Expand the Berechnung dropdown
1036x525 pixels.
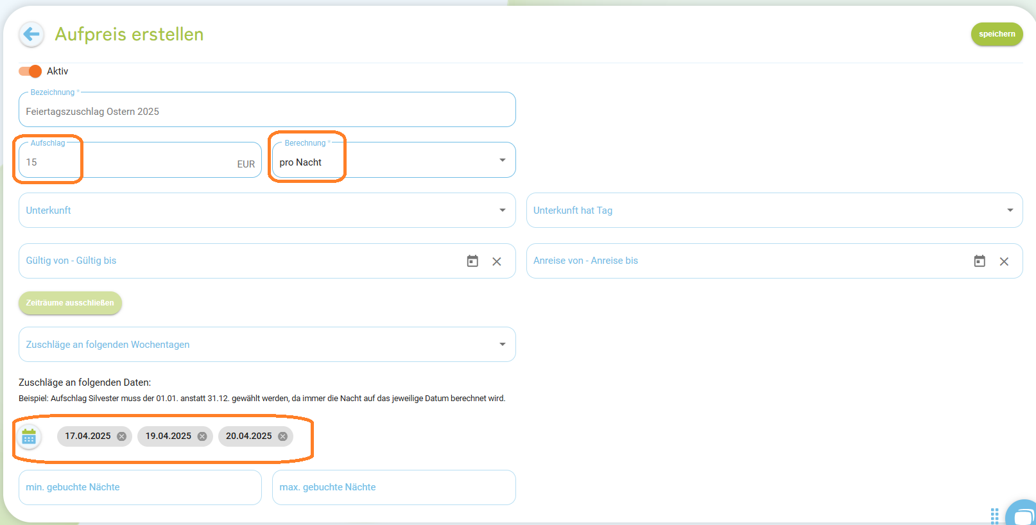(393, 160)
